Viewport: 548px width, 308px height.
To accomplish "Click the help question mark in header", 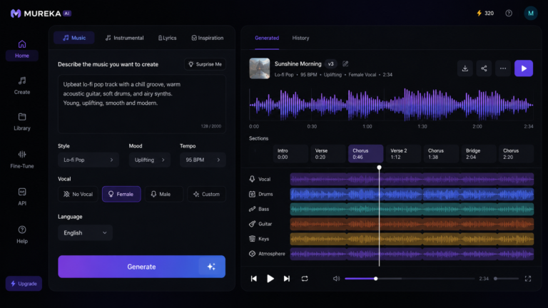I will pyautogui.click(x=509, y=14).
